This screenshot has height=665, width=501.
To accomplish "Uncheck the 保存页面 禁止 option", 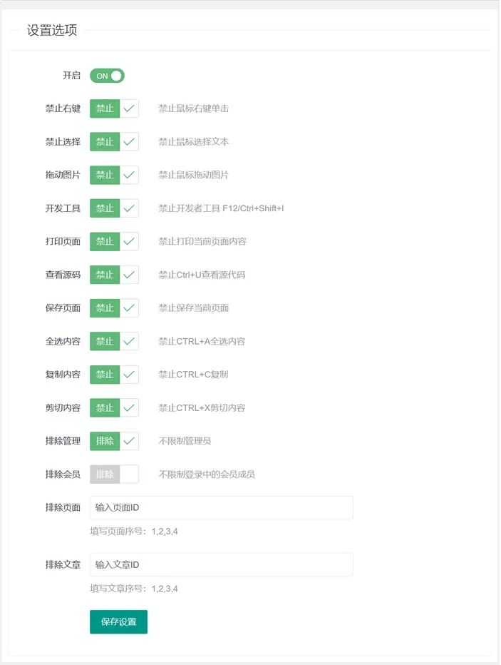I will (x=114, y=308).
